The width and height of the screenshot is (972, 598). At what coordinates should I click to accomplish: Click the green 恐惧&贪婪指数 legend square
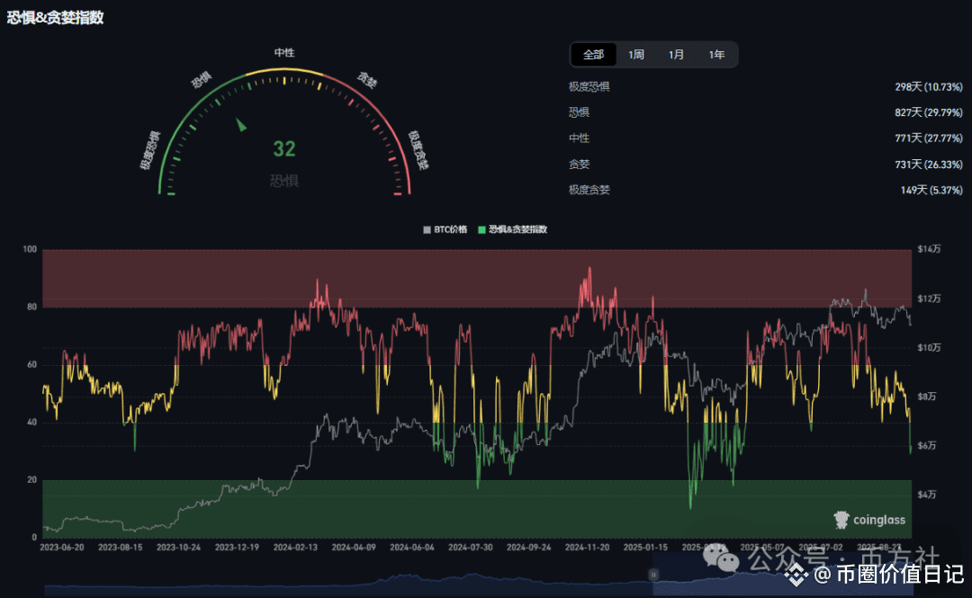482,229
